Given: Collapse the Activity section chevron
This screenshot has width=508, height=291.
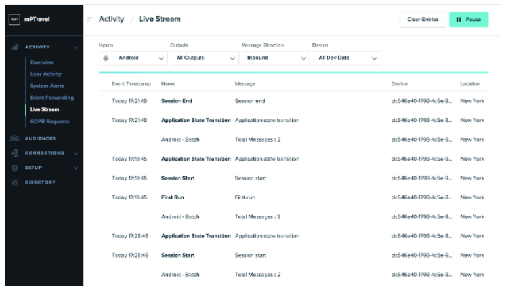Looking at the screenshot, I should coord(76,47).
